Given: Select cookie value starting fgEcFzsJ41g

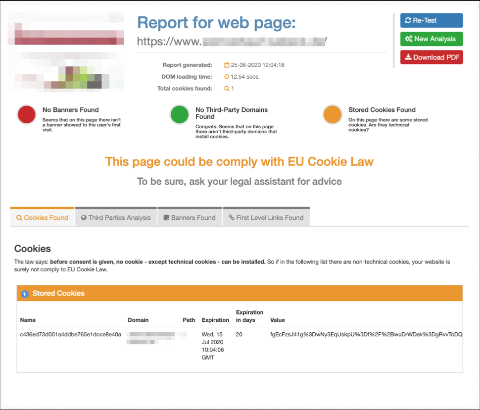Looking at the screenshot, I should [366, 334].
